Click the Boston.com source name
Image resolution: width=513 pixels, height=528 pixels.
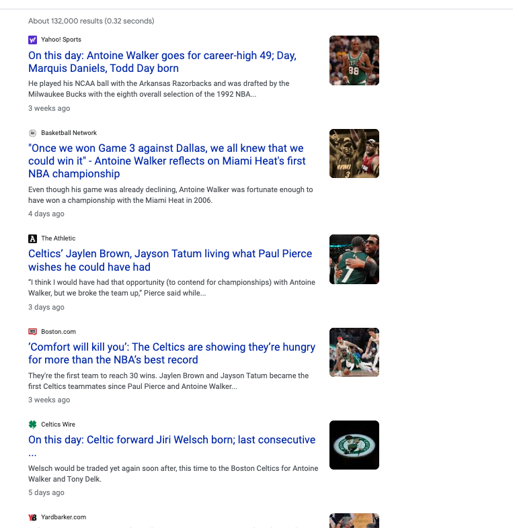pos(58,332)
